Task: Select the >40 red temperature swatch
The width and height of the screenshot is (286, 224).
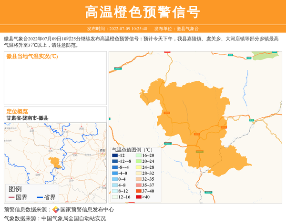Action: pyautogui.click(x=139, y=197)
